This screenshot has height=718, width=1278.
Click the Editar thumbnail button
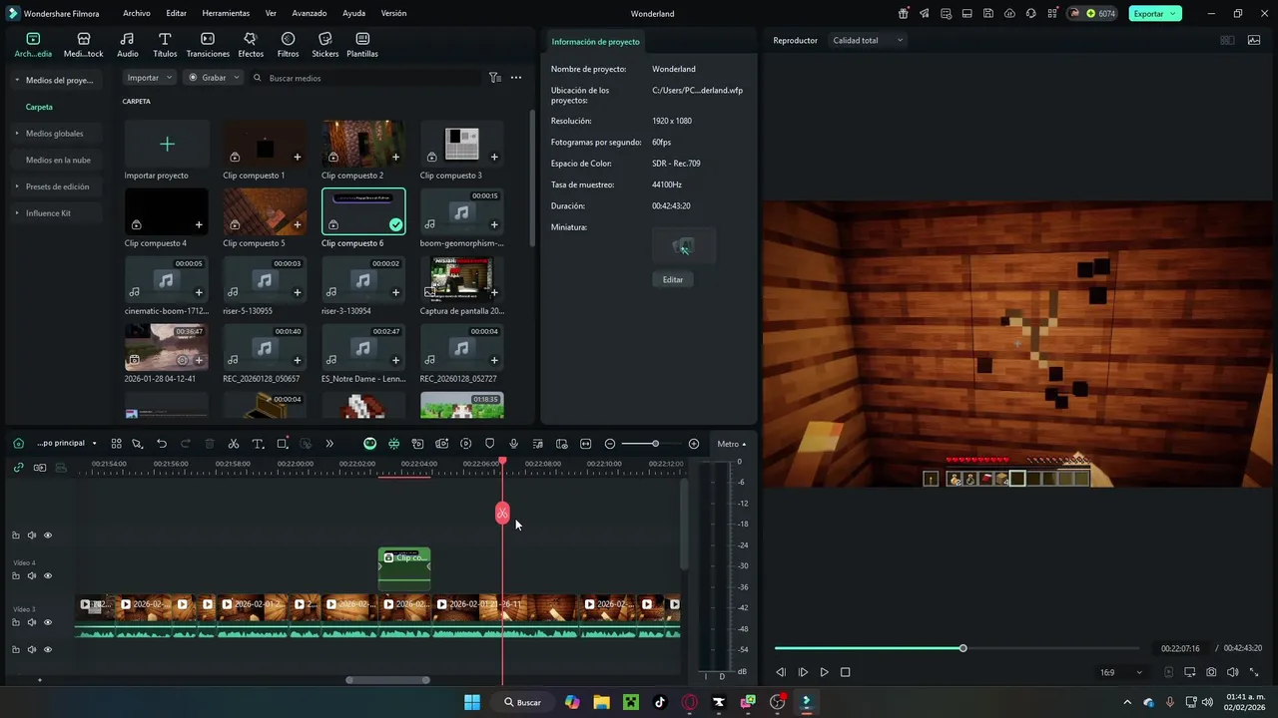[673, 279]
